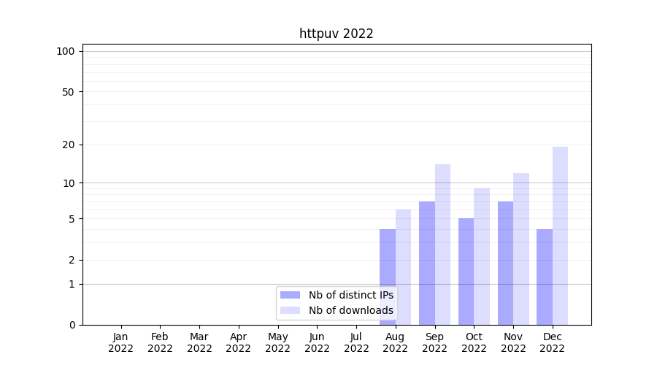Click the December downloads bar
This screenshot has height=365, width=657.
[x=560, y=235]
